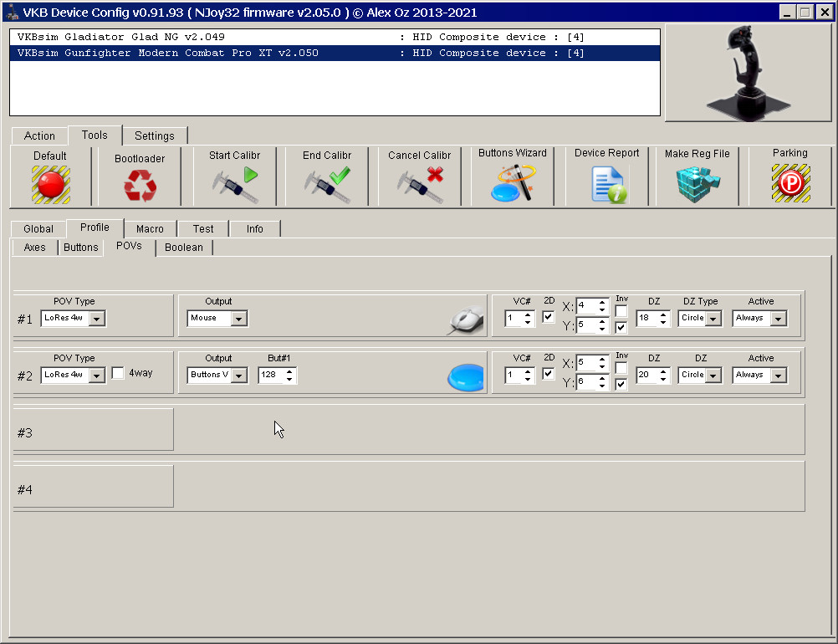Click the app icon in title bar

12,12
